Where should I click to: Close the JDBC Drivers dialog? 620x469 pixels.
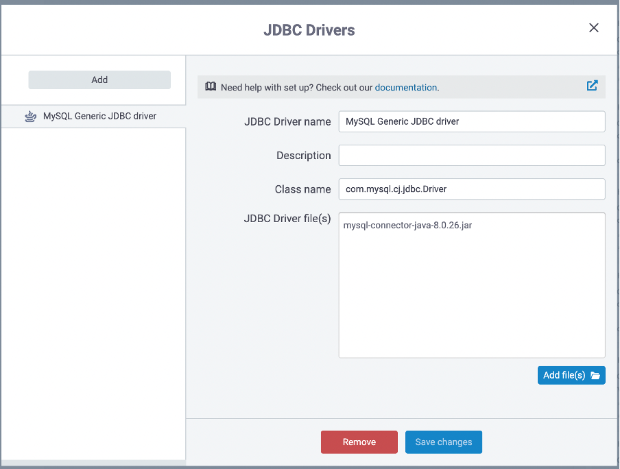coord(594,28)
